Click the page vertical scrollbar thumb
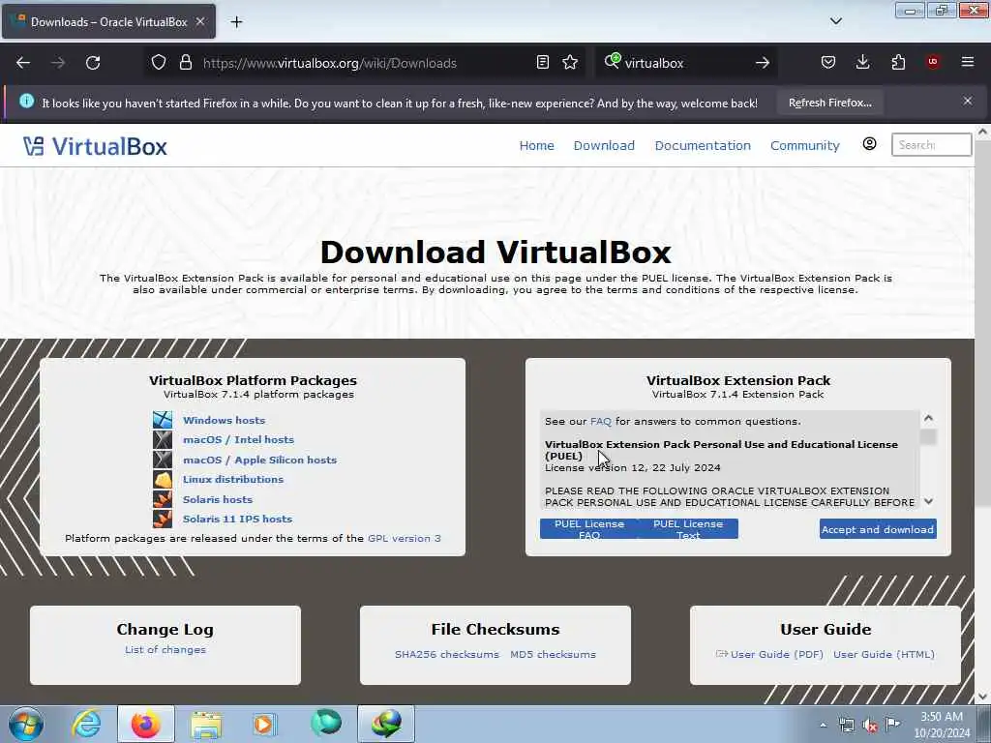Screen dimensions: 991x743 point(983,323)
